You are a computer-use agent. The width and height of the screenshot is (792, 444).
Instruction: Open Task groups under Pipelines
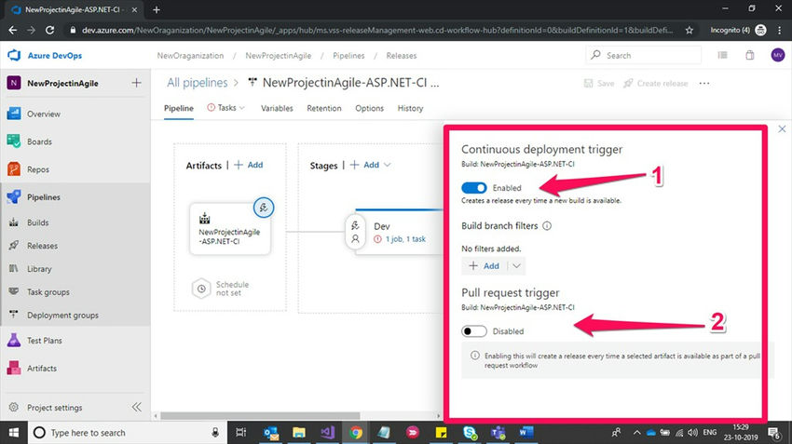[x=48, y=292]
